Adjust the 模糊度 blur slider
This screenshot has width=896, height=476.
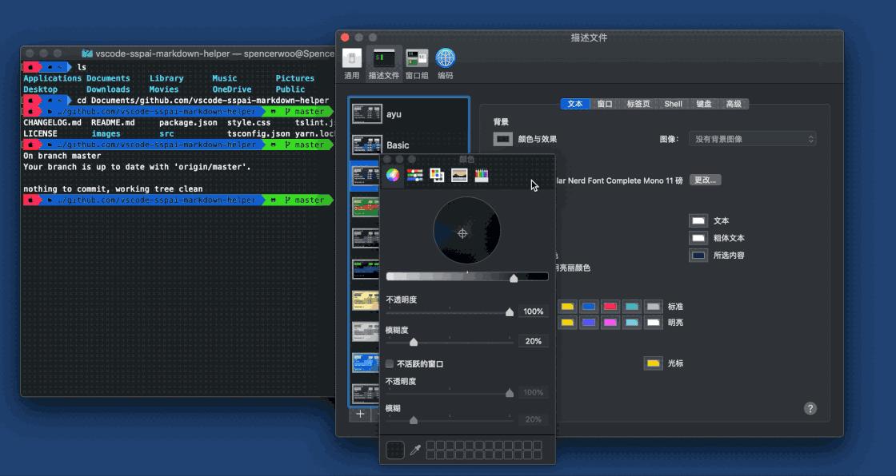coord(414,341)
